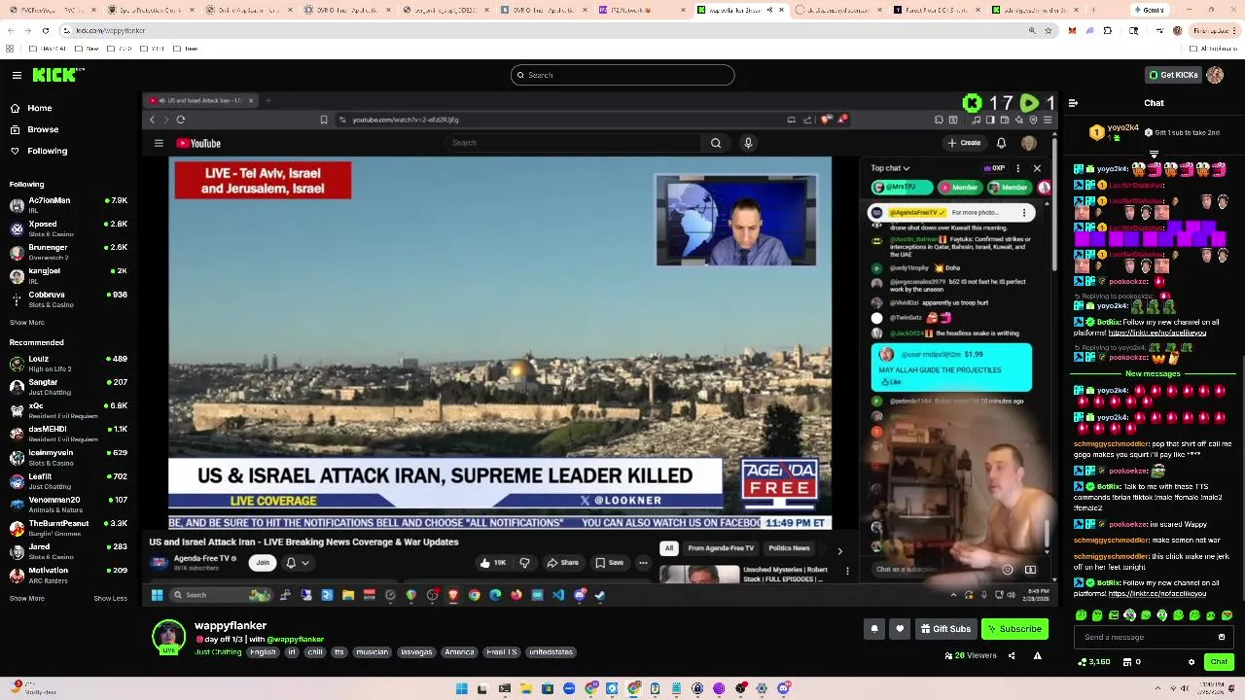
Task: Open File Explorer from taskbar
Action: [526, 688]
